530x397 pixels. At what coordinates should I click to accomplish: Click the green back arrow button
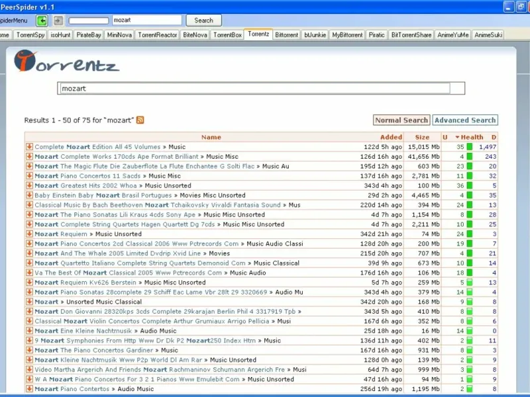pyautogui.click(x=42, y=21)
